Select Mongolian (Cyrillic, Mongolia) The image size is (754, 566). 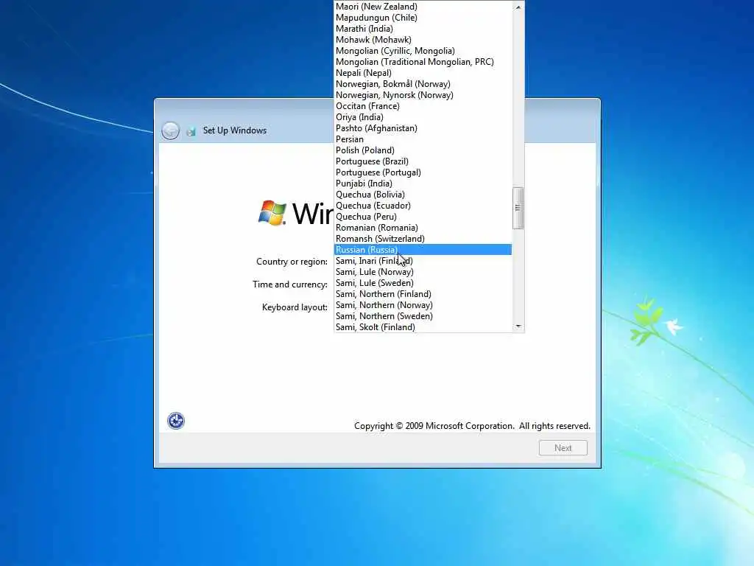pyautogui.click(x=423, y=51)
